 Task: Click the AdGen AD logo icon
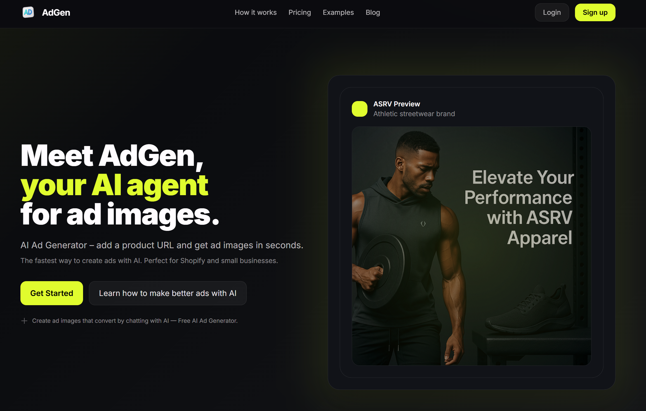point(28,12)
